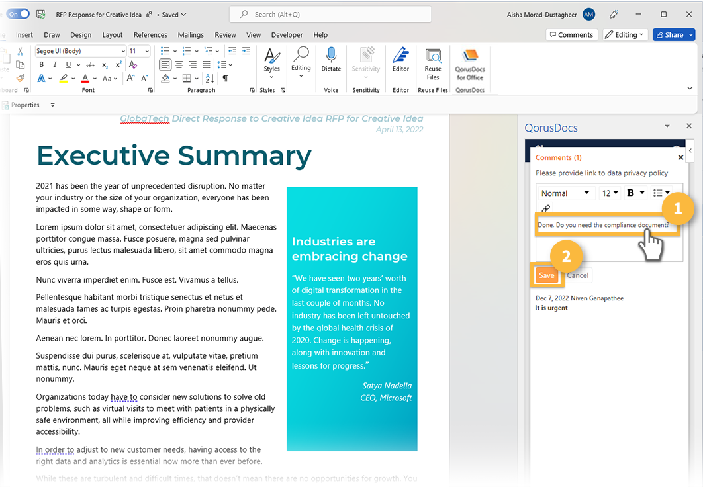Open the Text Effects A icon
Screen dimensions: 703x487
point(41,78)
